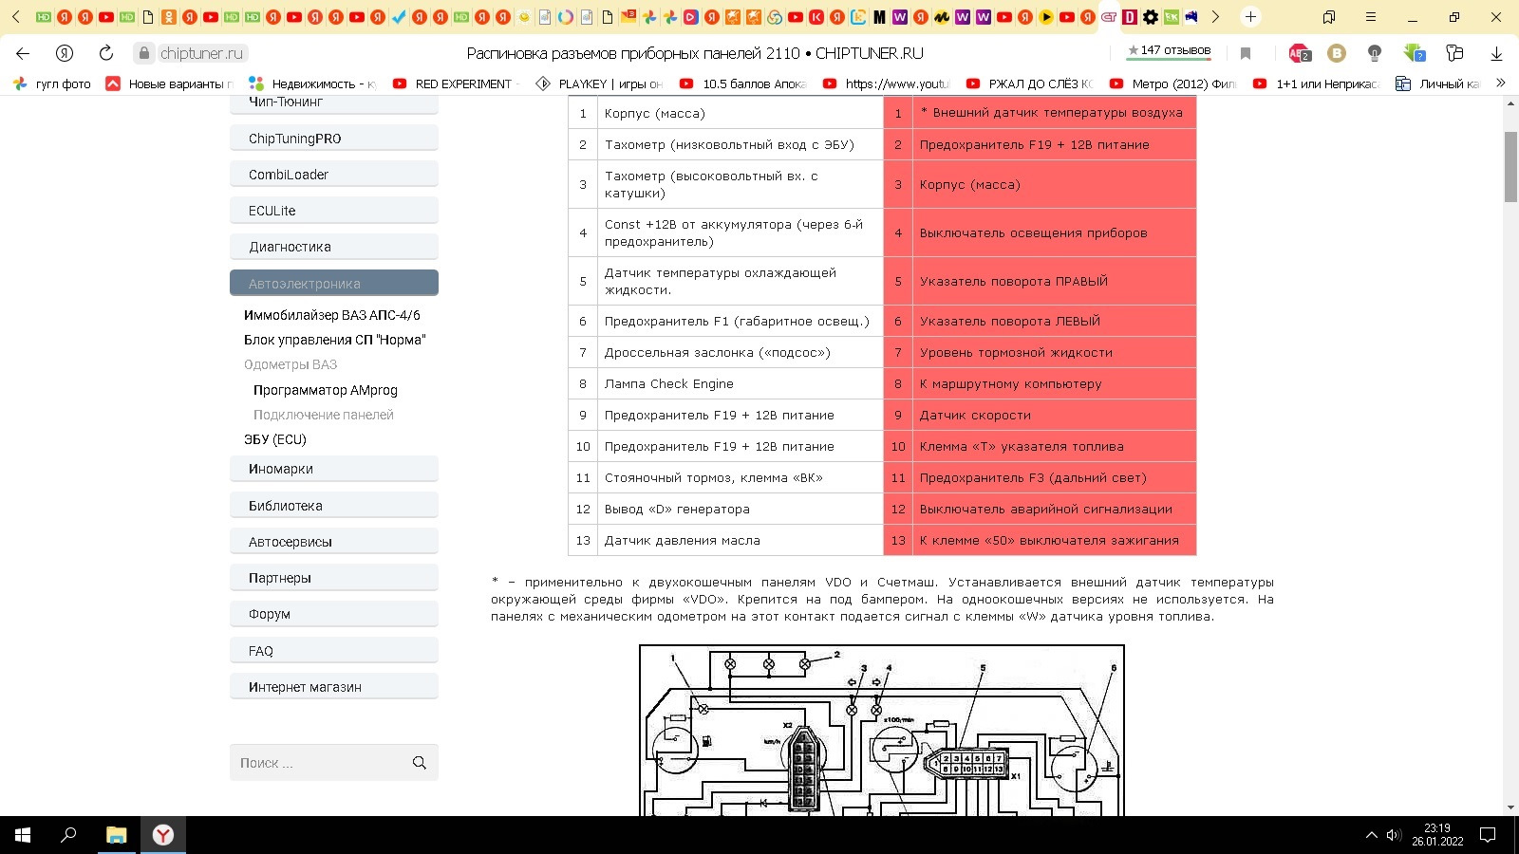
Task: Open the Партнеры sidebar section
Action: [334, 578]
